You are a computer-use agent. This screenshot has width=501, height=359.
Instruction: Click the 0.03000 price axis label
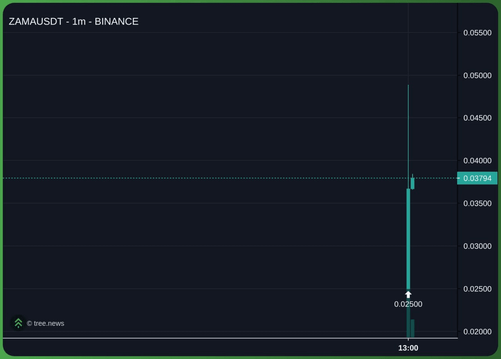478,246
